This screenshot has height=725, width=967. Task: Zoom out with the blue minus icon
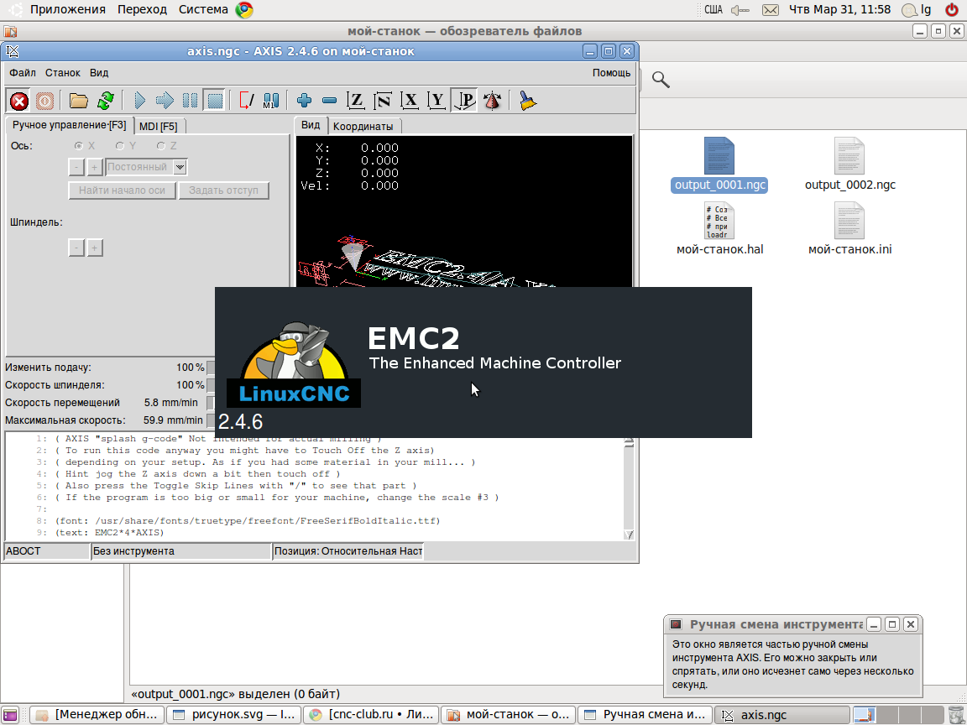[x=329, y=101]
